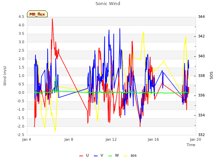
Task: Click the Jan 12 axis label
Action: point(111,139)
